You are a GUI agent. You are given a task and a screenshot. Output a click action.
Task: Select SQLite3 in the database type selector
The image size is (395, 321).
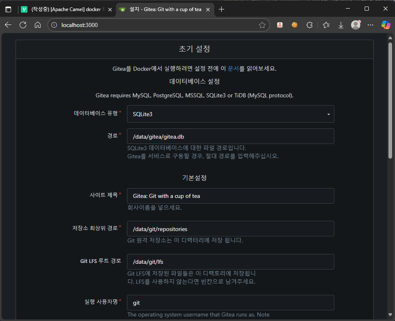pos(231,114)
